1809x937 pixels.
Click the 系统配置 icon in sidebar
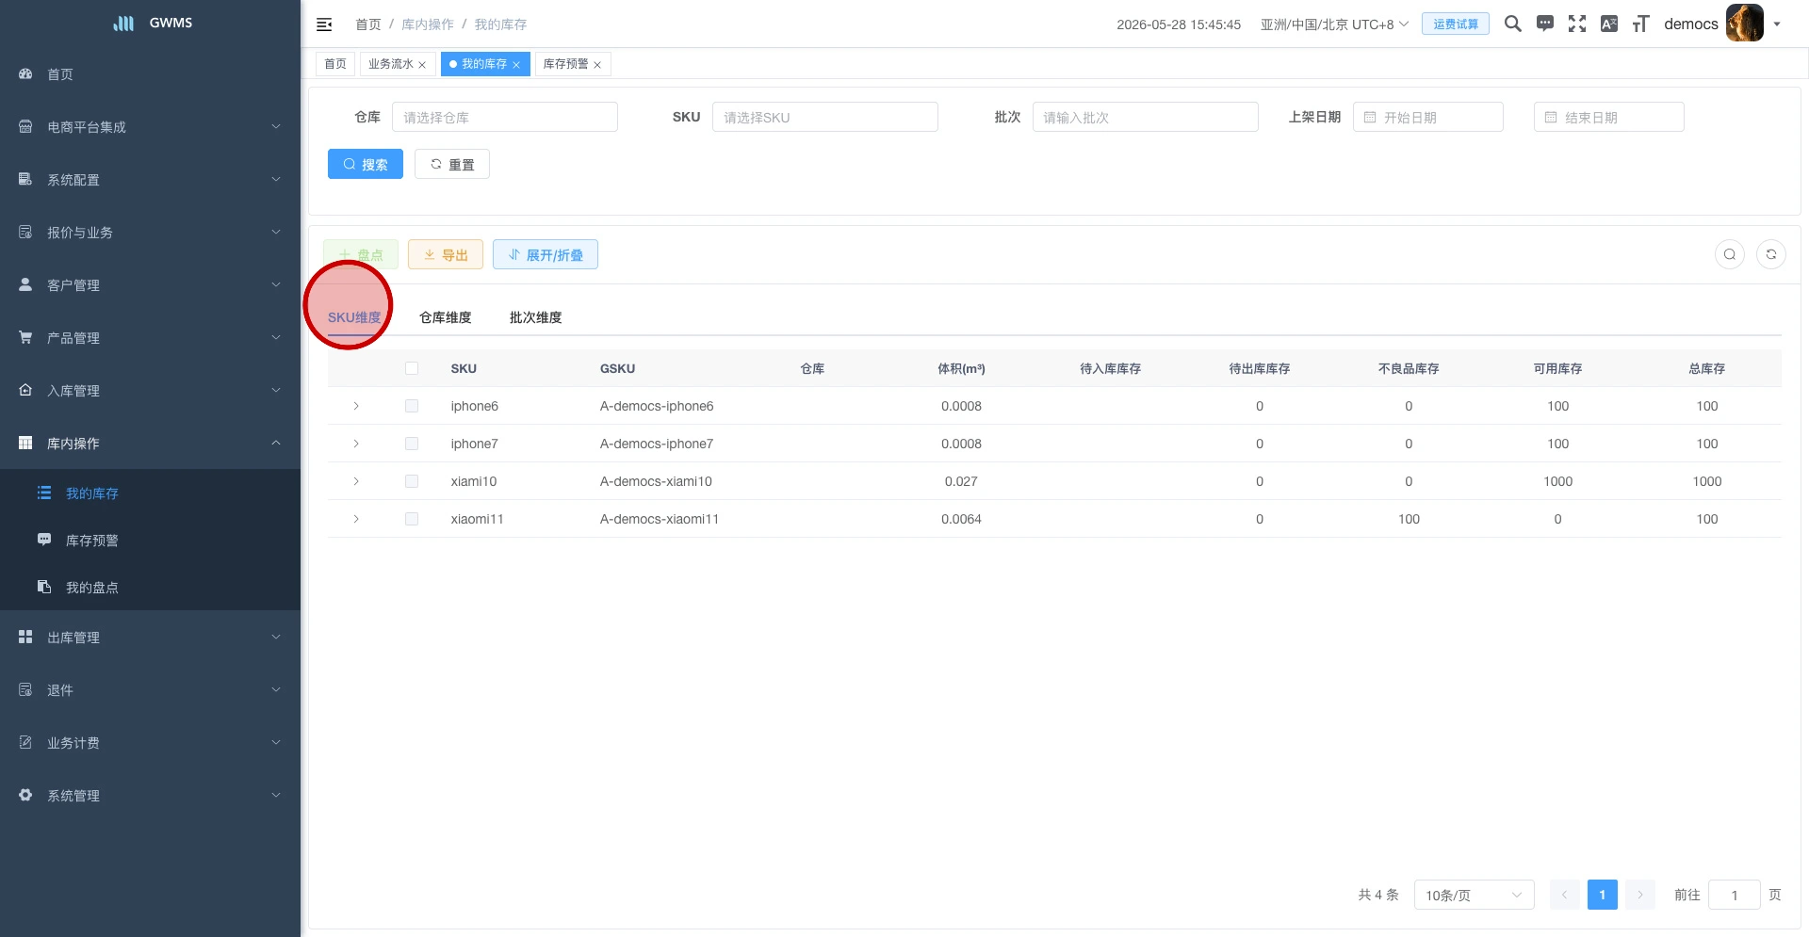point(25,179)
